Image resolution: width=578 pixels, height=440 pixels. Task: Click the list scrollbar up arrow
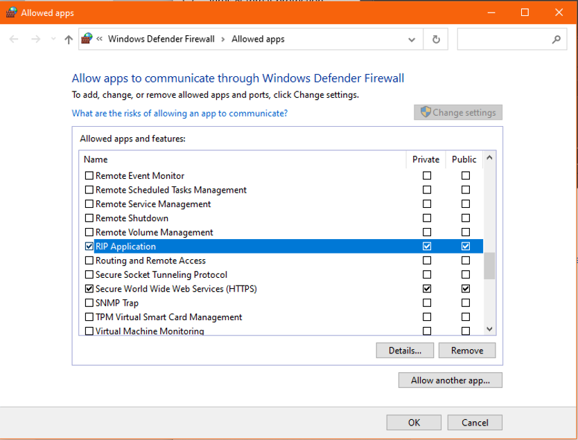[489, 158]
